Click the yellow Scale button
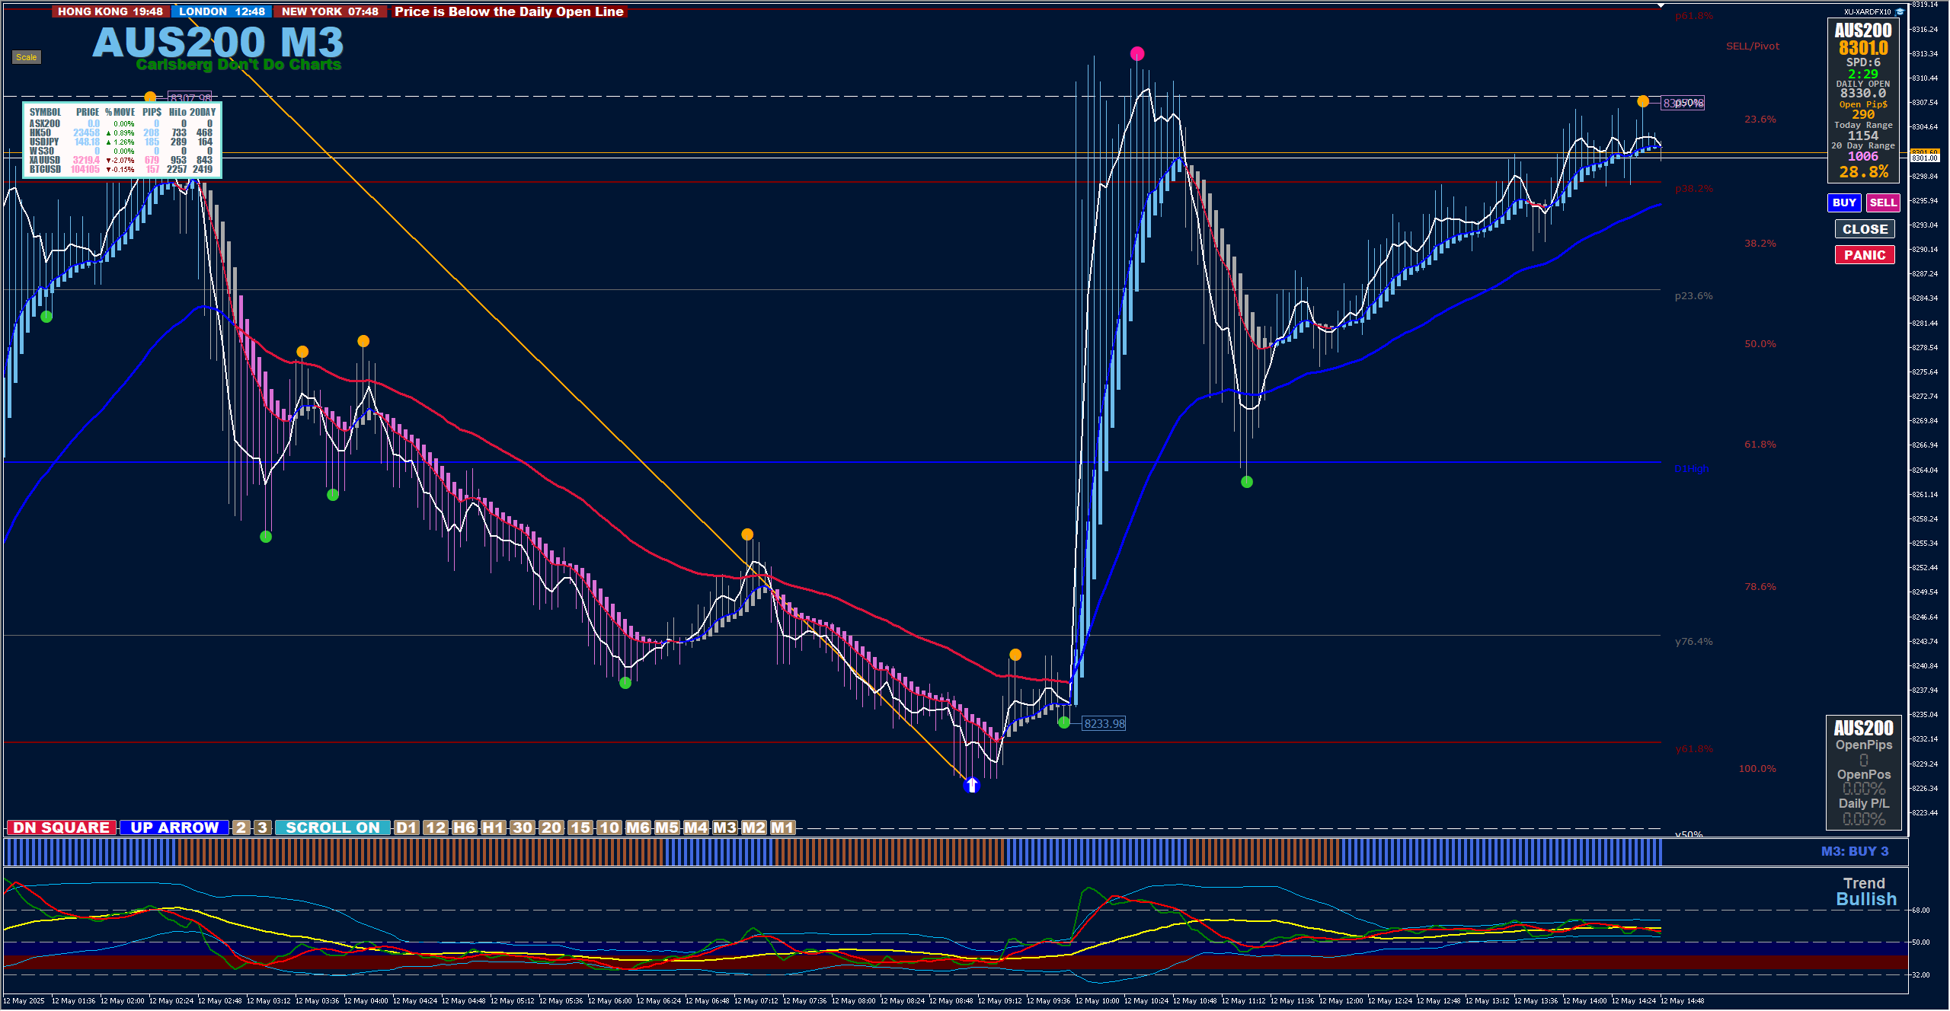This screenshot has width=1950, height=1011. click(x=26, y=57)
